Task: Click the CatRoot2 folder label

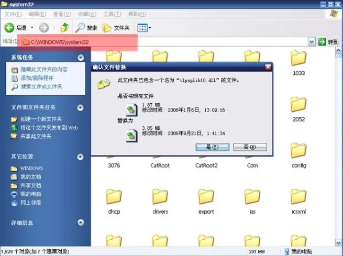Action: (x=206, y=165)
